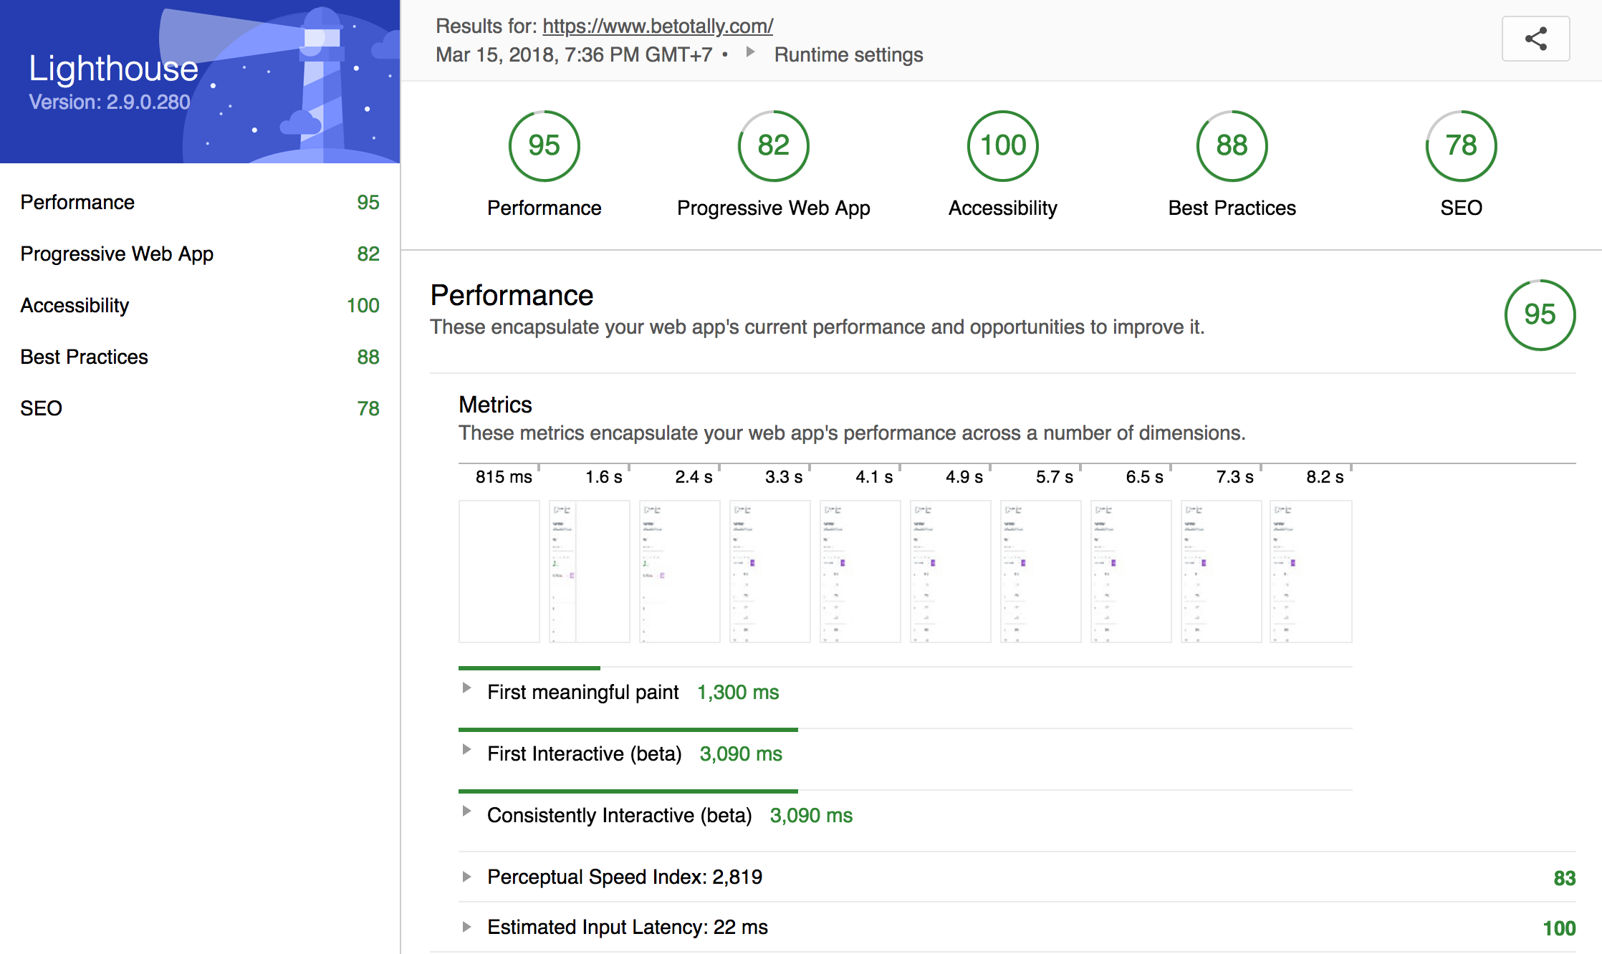
Task: Click the 815 ms filmstrip thumbnail
Action: 499,572
